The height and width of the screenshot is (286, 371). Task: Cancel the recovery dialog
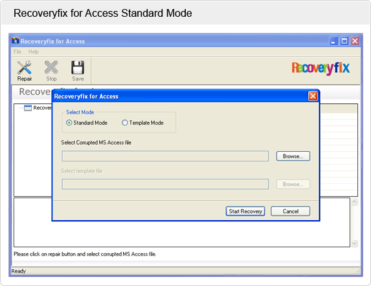[290, 211]
